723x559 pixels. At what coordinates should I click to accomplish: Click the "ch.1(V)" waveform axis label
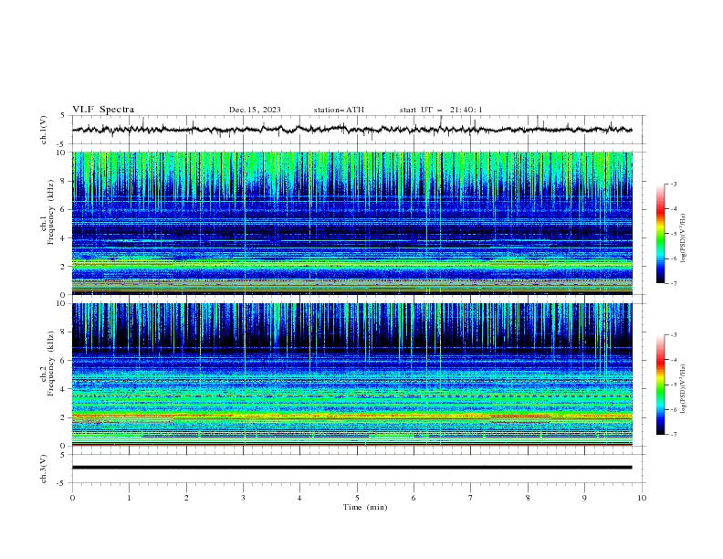44,130
